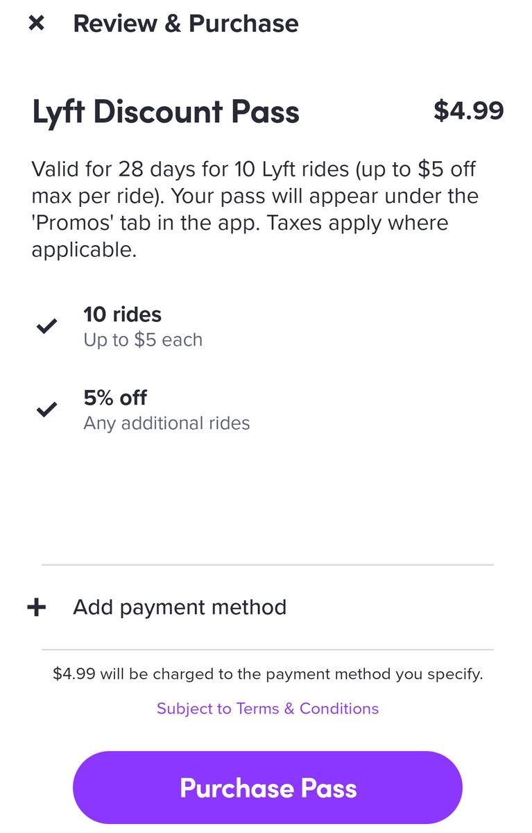Click the 'Up to $5 each' subtext
Screen dimensions: 532x833
point(143,340)
